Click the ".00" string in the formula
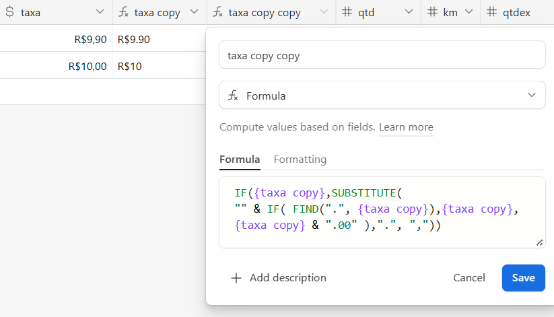 tap(341, 225)
